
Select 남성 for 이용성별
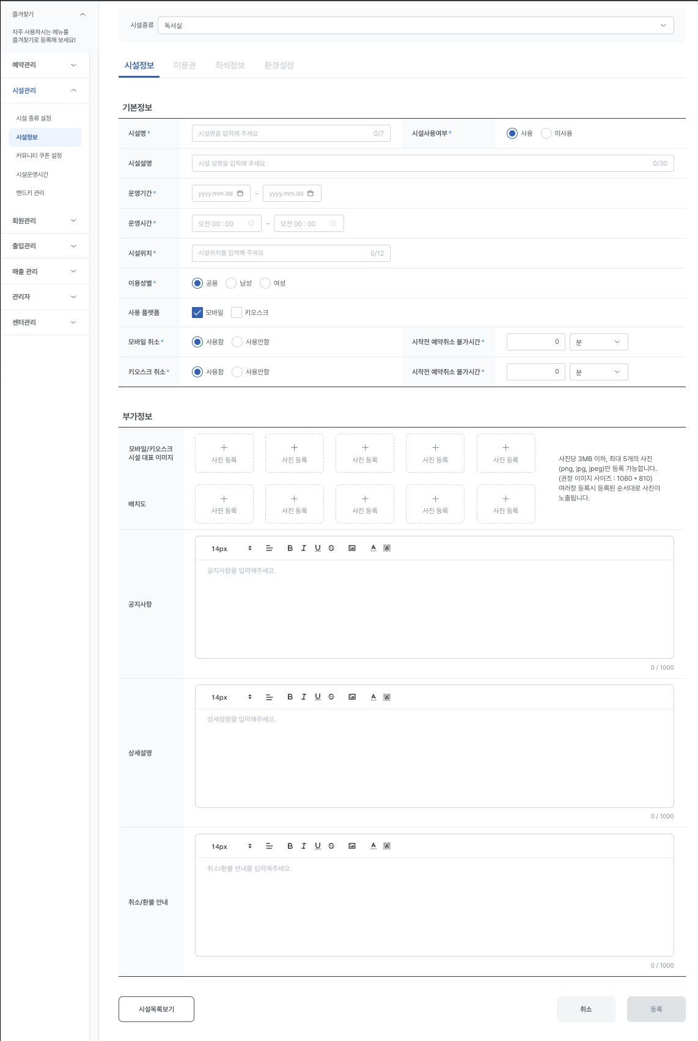point(231,283)
